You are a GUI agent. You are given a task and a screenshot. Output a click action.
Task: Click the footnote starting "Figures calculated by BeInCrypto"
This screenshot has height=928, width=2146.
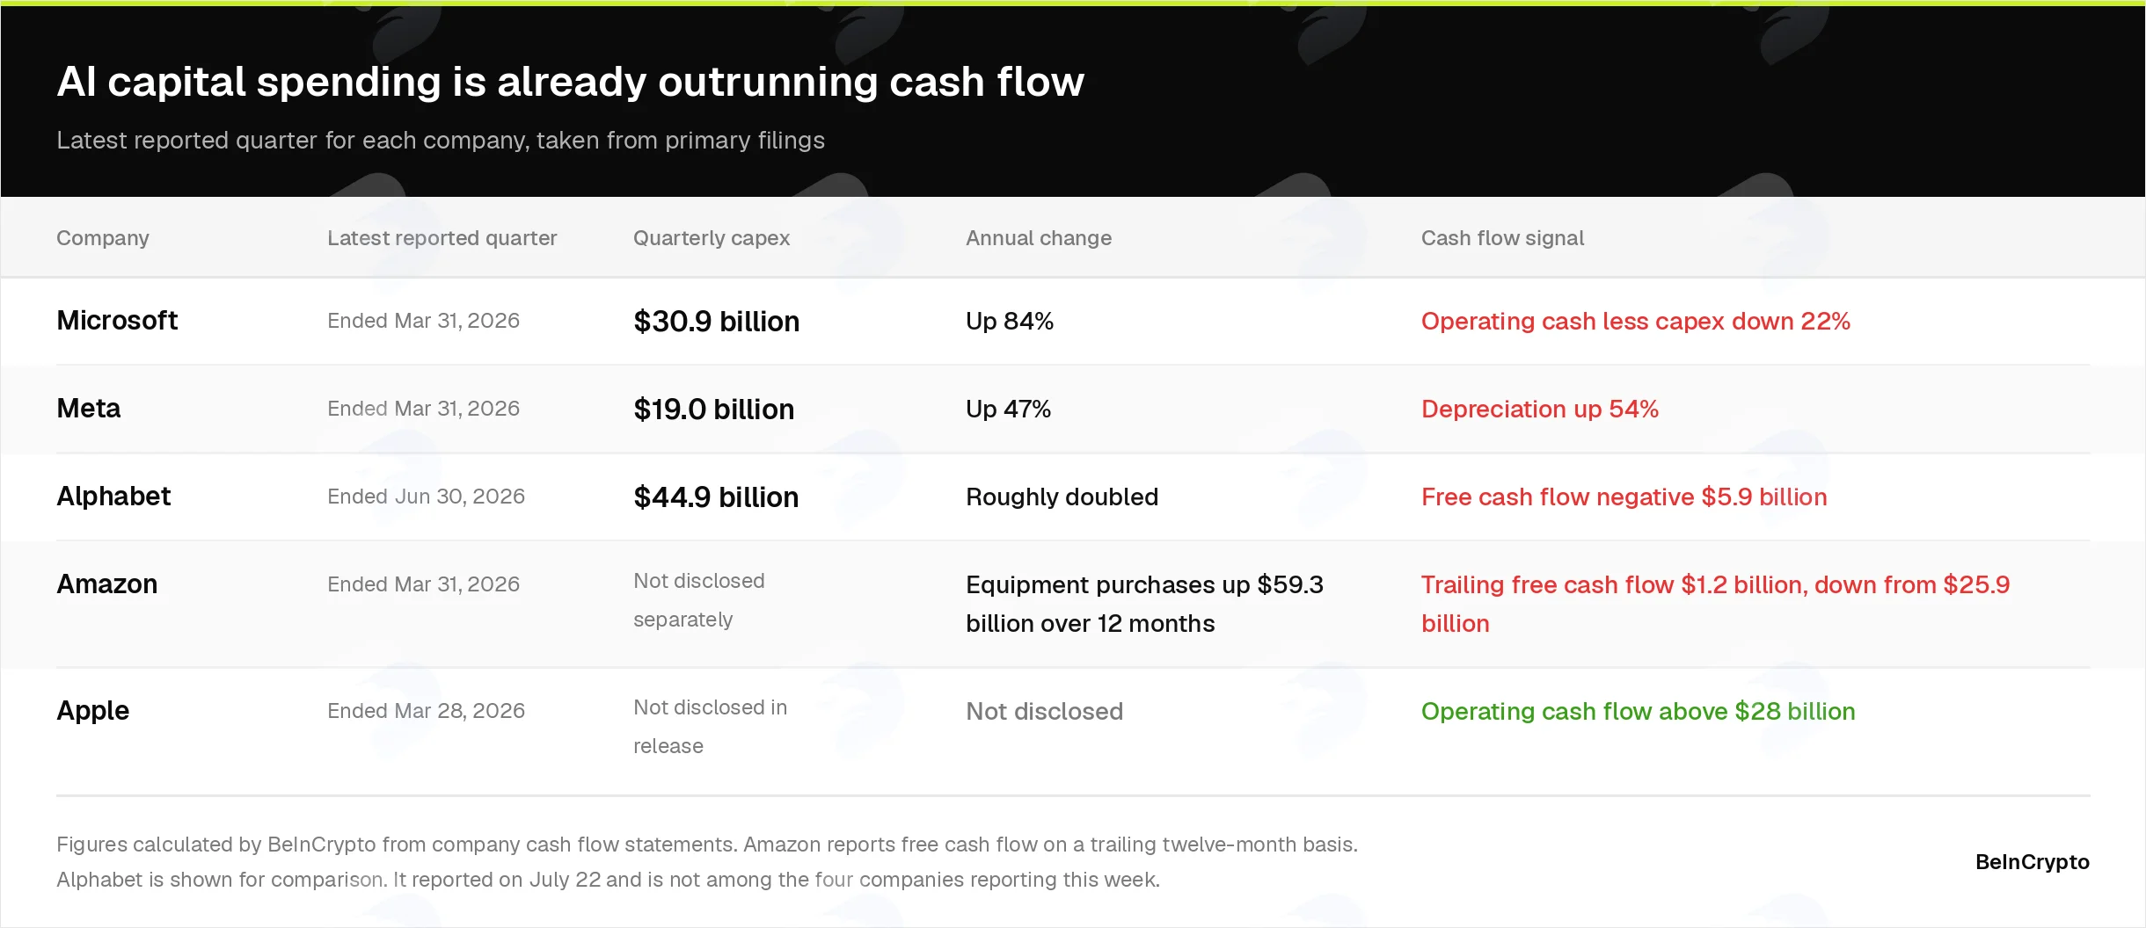[707, 845]
